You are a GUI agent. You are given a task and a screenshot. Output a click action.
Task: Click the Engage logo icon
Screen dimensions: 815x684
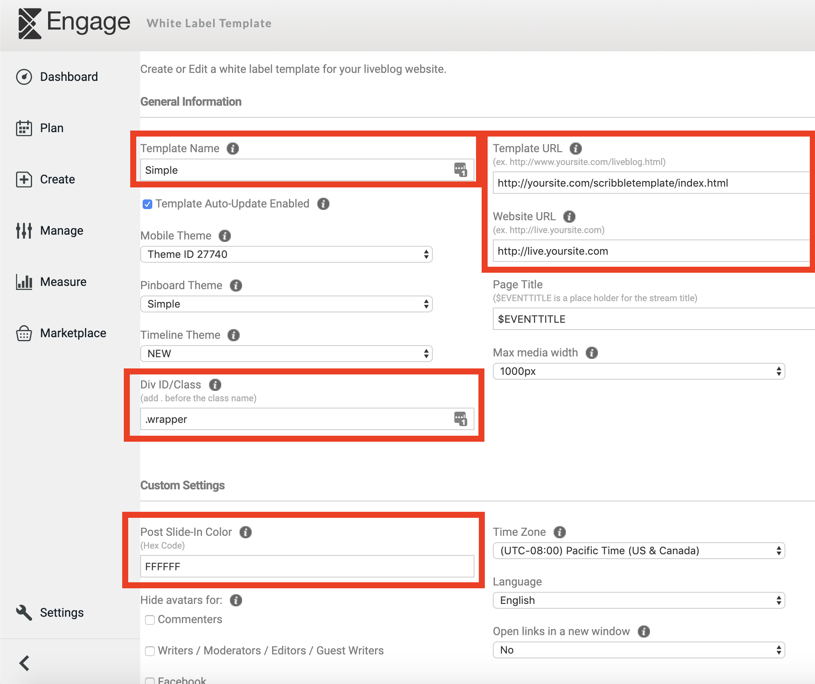[30, 24]
